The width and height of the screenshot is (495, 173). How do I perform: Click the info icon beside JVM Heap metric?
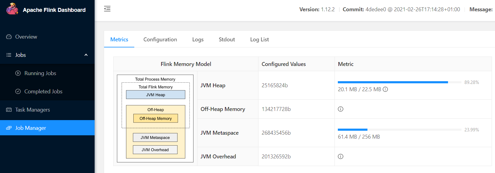pyautogui.click(x=385, y=89)
